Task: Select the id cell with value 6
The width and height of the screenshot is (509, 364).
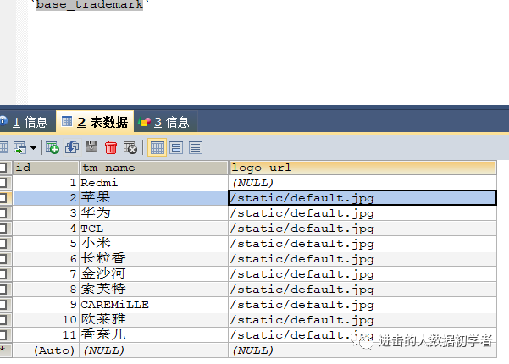Action: point(46,259)
